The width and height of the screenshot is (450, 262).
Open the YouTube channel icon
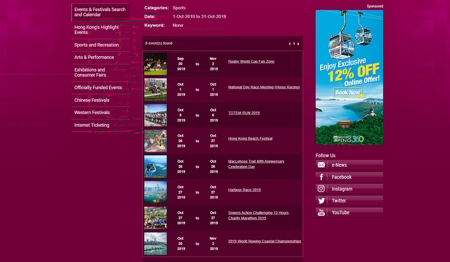coord(321,212)
